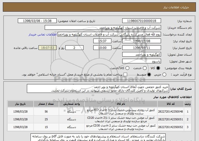Click the need number field 1198007010000018
The height and width of the screenshot is (141, 199).
(x=142, y=21)
